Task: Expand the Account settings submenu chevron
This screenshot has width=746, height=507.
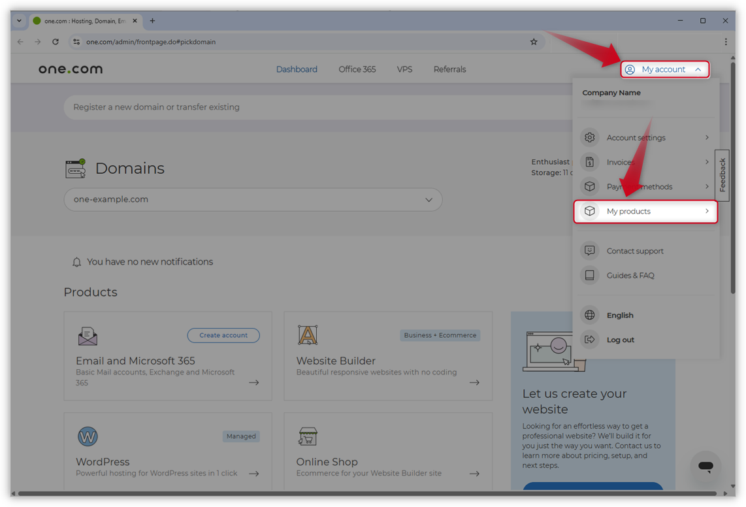Action: pyautogui.click(x=707, y=138)
